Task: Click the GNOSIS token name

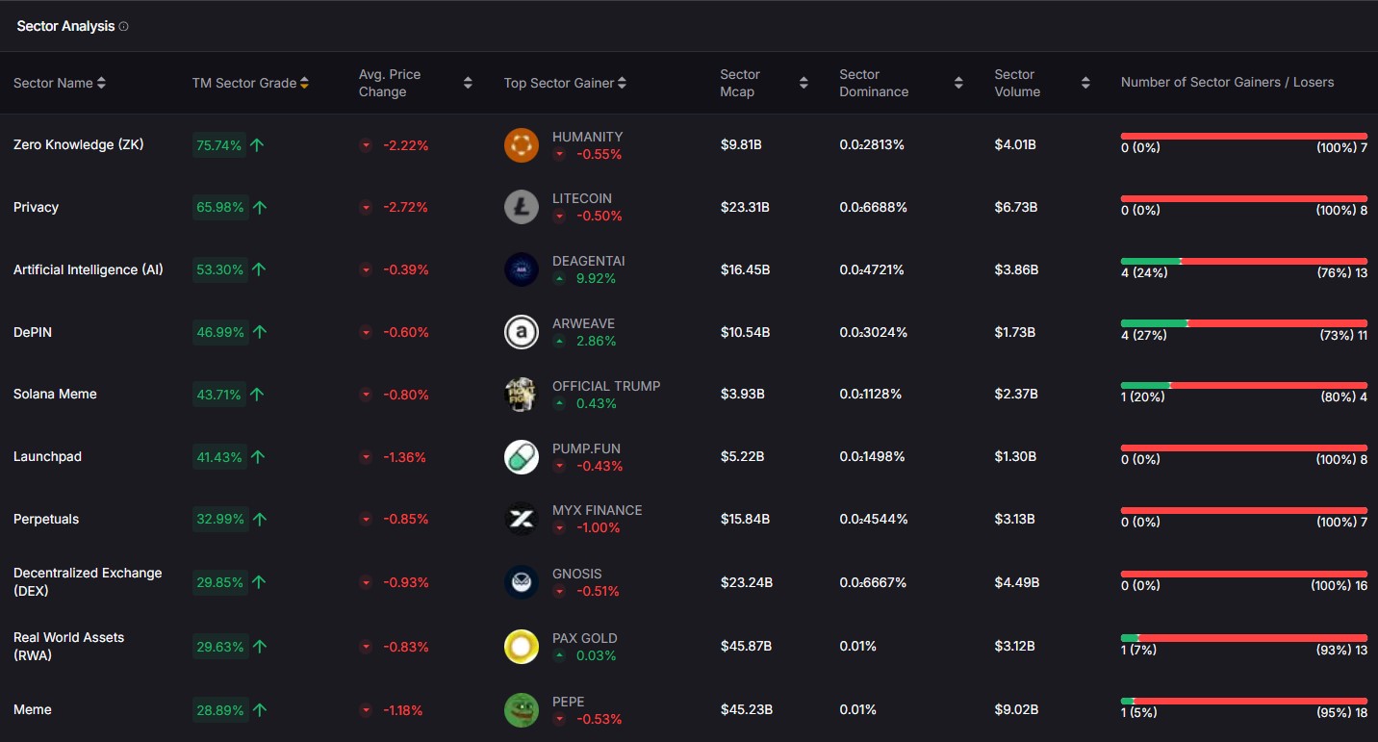Action: point(577,574)
